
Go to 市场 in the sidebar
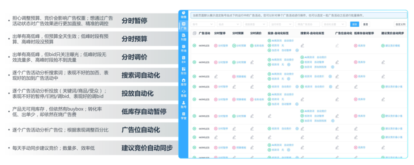coord(183,48)
